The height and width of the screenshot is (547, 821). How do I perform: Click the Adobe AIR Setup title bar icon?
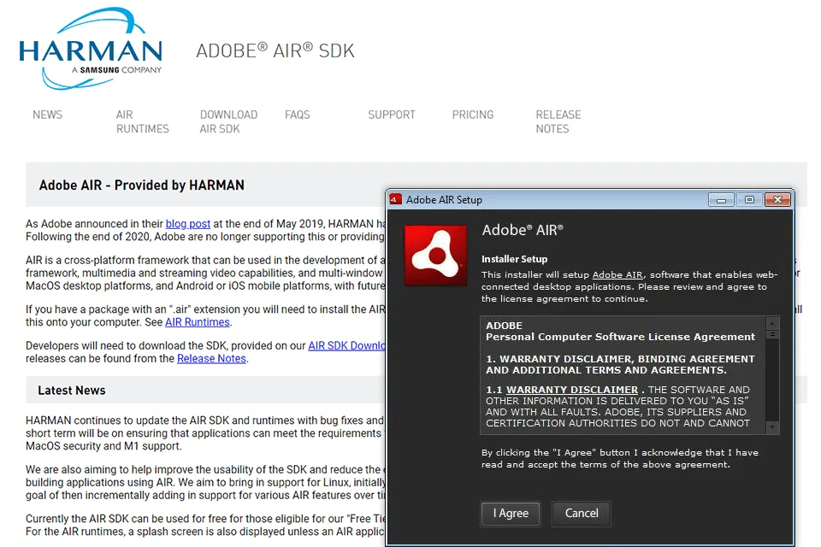[395, 199]
